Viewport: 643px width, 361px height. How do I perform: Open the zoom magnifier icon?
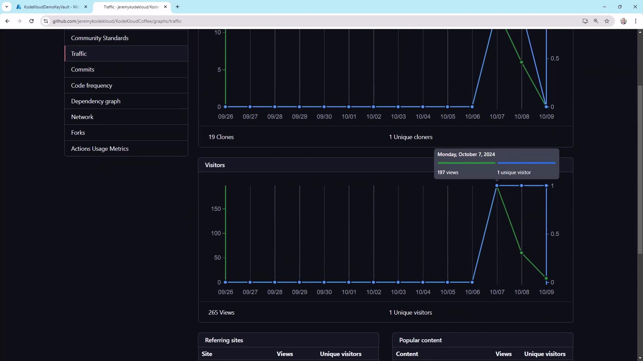596,21
